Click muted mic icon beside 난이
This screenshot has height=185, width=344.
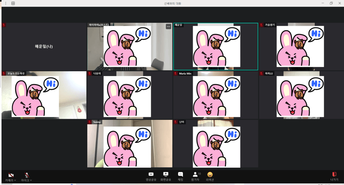[x=175, y=122]
